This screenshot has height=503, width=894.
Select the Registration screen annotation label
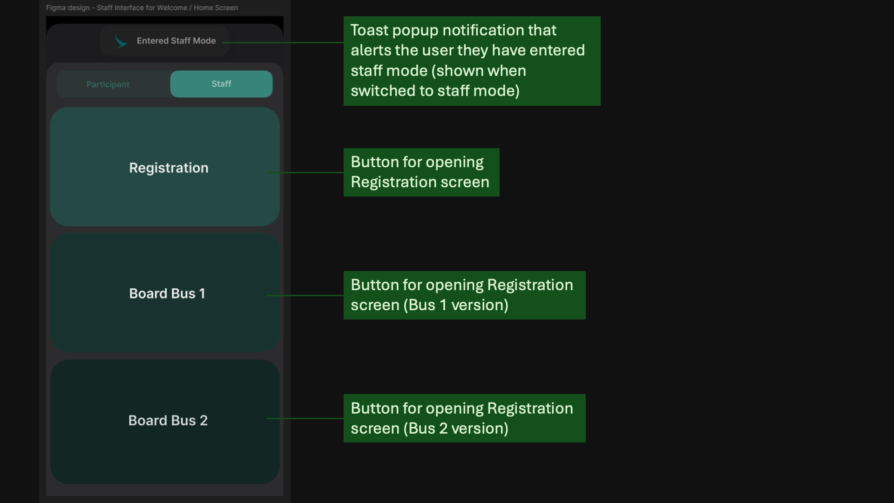pos(421,172)
